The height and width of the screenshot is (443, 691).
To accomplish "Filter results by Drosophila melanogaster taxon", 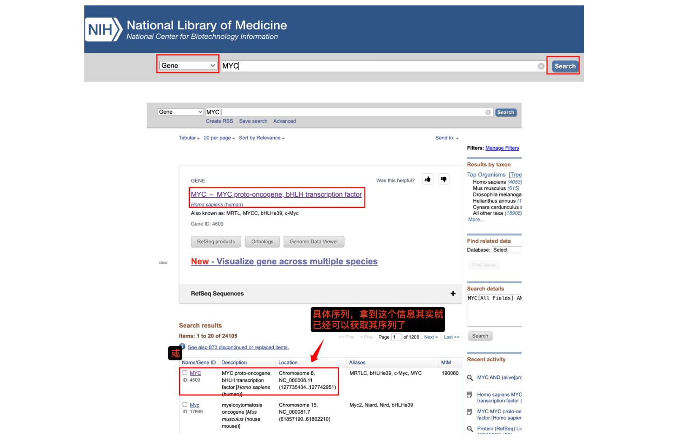I will click(x=497, y=195).
